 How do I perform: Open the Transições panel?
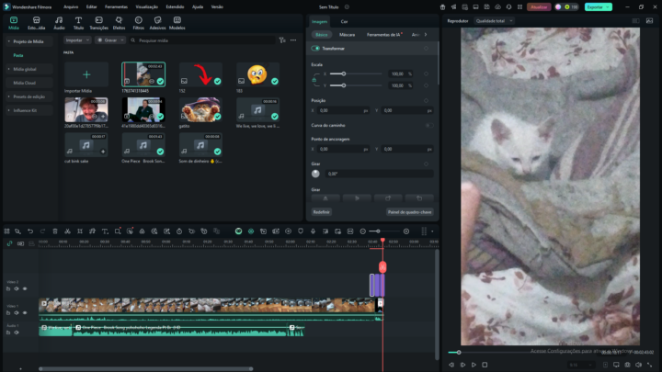click(x=98, y=24)
